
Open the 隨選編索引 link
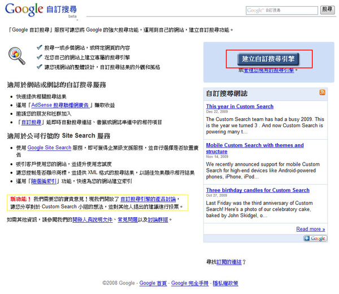tap(44, 181)
